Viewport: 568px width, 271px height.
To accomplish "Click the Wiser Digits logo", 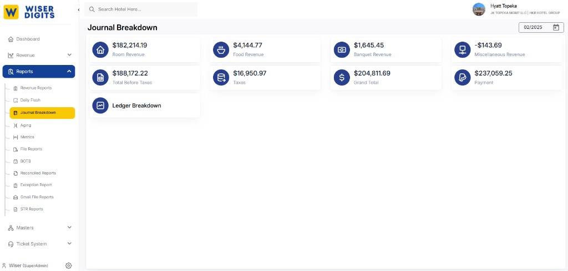I will (29, 12).
